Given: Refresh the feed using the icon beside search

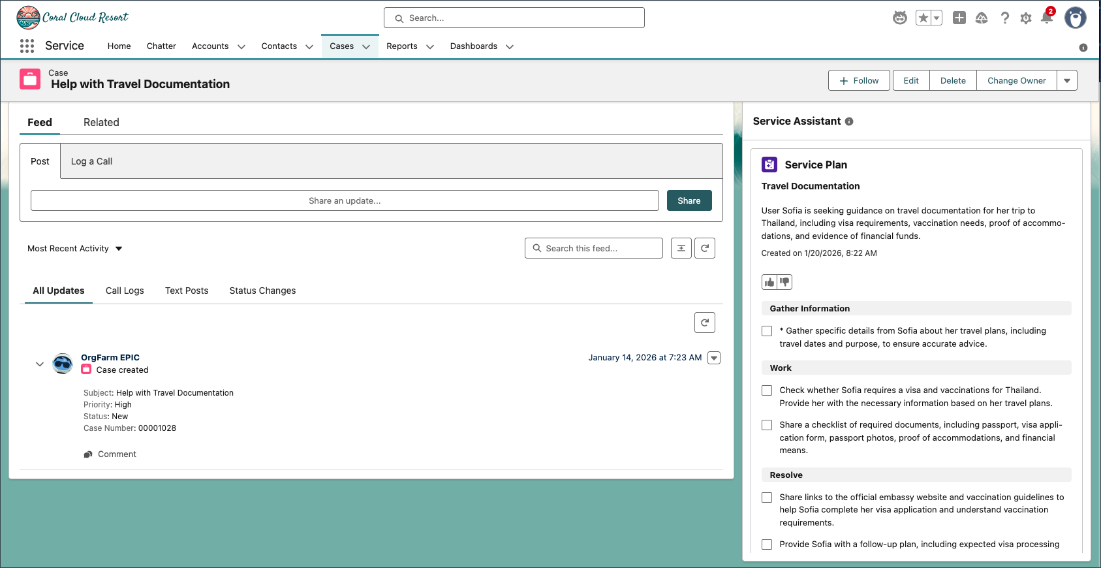Looking at the screenshot, I should coord(705,248).
